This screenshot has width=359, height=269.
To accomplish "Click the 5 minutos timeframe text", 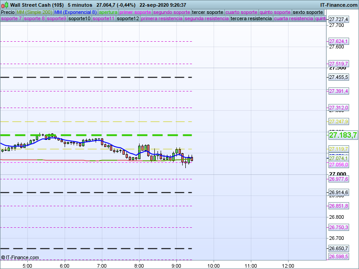I will [x=80, y=5].
